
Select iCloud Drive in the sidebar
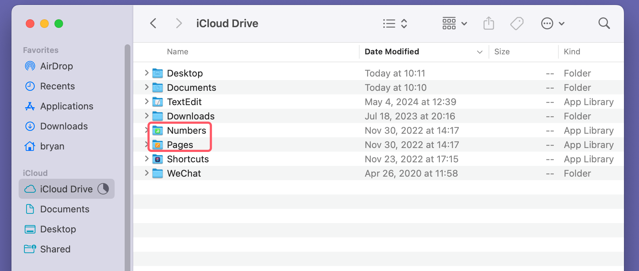(x=67, y=189)
